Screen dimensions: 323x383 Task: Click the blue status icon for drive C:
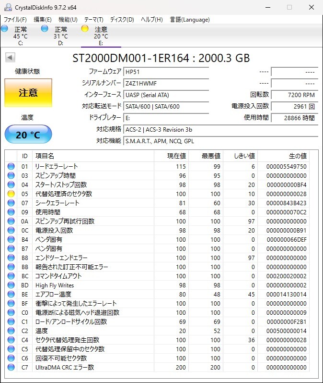click(4, 28)
